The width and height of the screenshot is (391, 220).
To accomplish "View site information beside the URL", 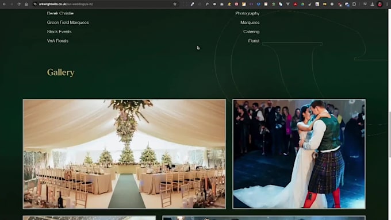I will 35,4.
